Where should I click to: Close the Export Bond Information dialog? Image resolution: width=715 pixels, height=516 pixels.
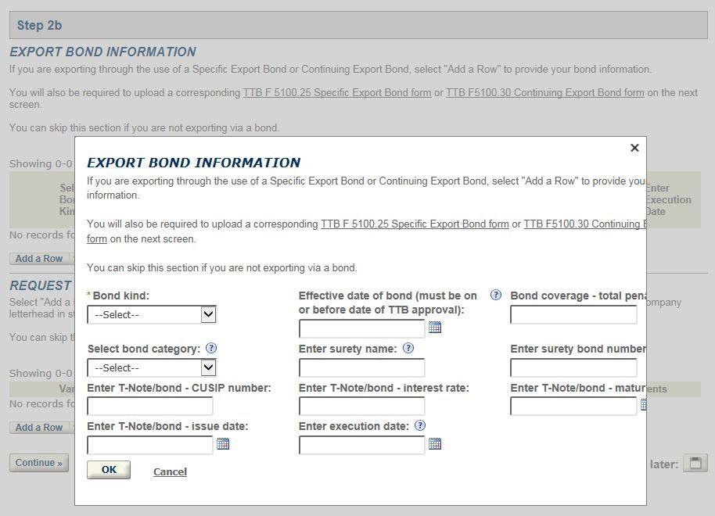coord(634,148)
